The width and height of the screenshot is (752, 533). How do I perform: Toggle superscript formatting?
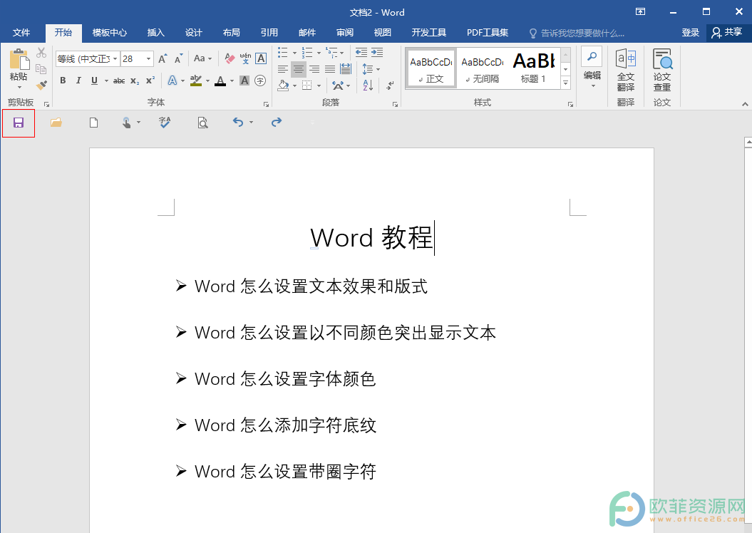(150, 81)
